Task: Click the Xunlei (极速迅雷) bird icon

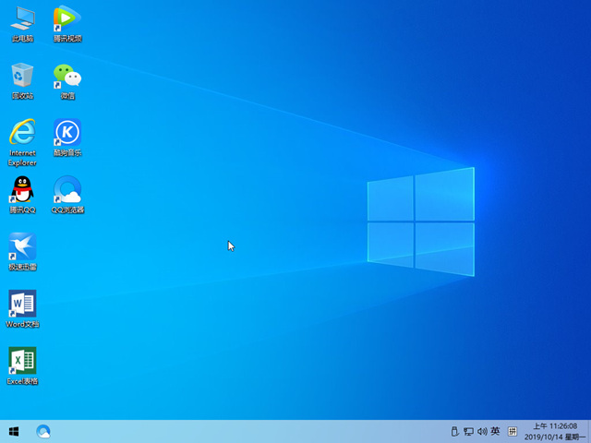Action: point(22,247)
